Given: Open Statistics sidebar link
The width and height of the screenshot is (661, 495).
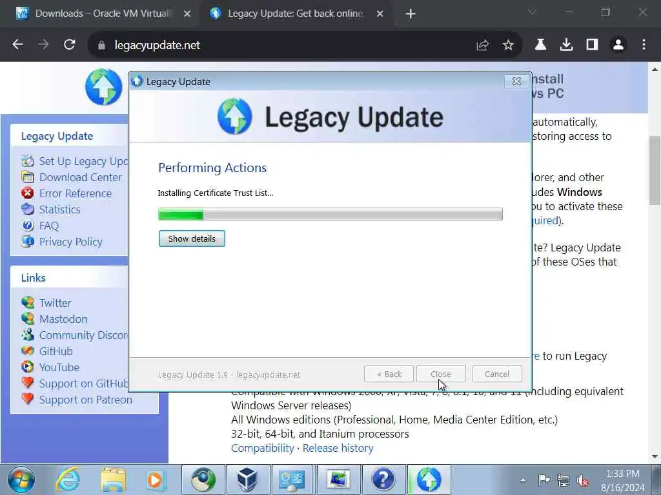Looking at the screenshot, I should click(x=59, y=209).
